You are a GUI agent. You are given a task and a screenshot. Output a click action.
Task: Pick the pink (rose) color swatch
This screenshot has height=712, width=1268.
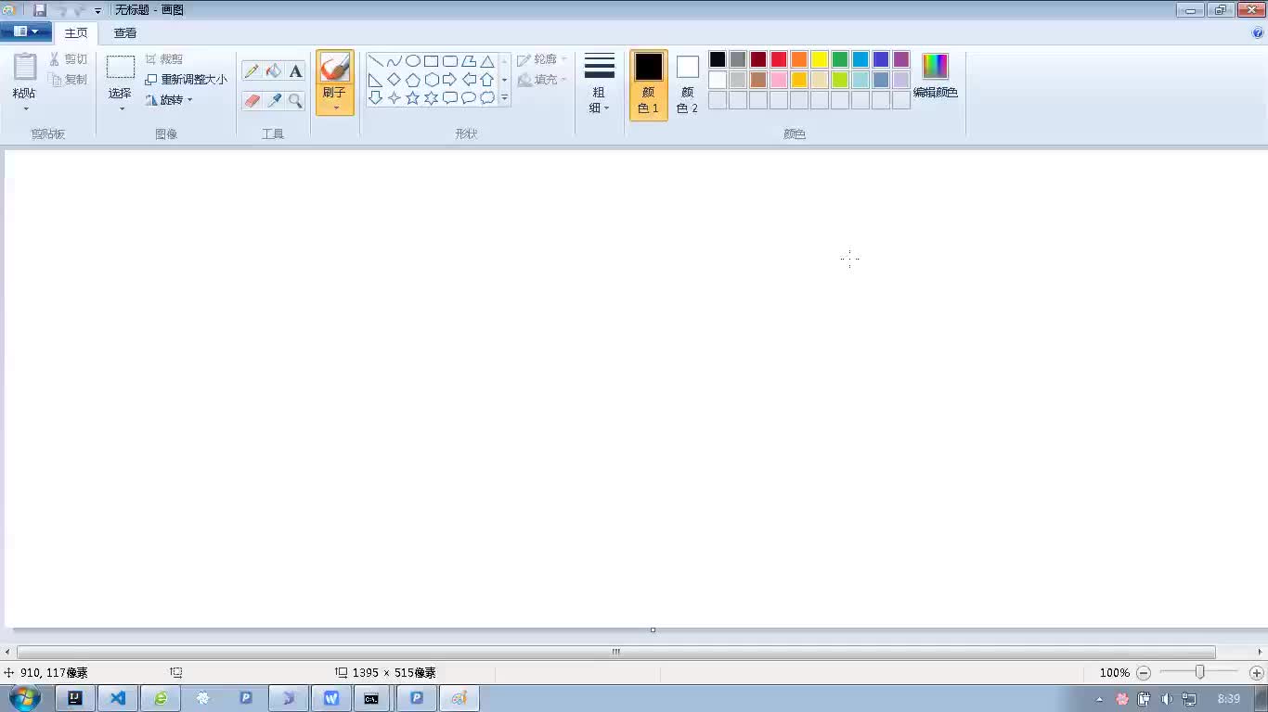779,80
